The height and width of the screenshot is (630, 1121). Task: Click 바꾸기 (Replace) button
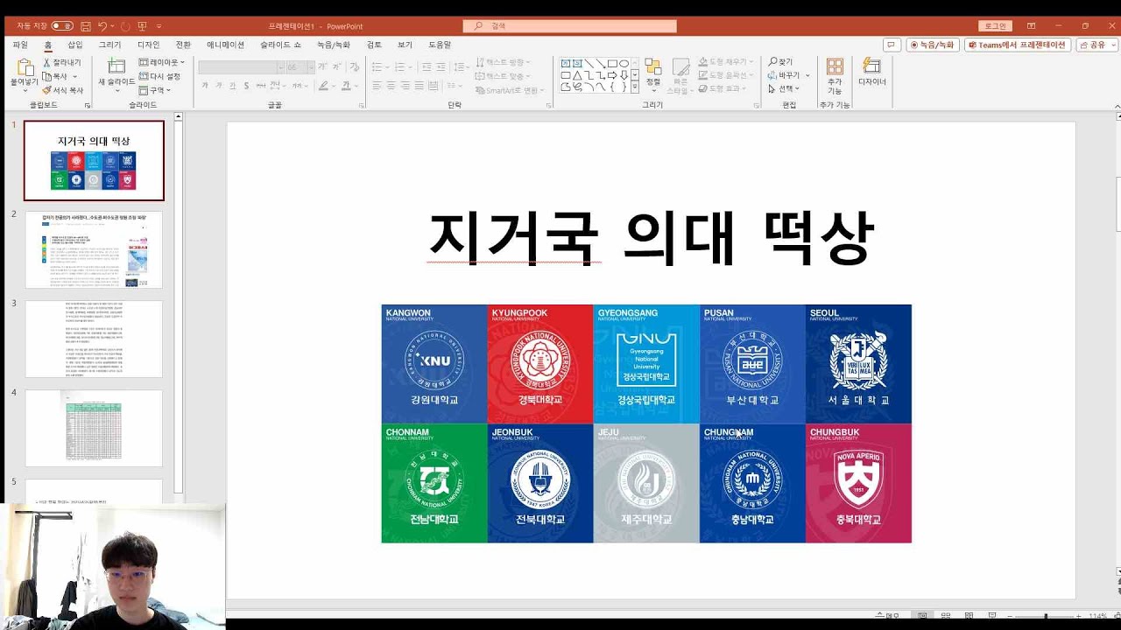(786, 75)
